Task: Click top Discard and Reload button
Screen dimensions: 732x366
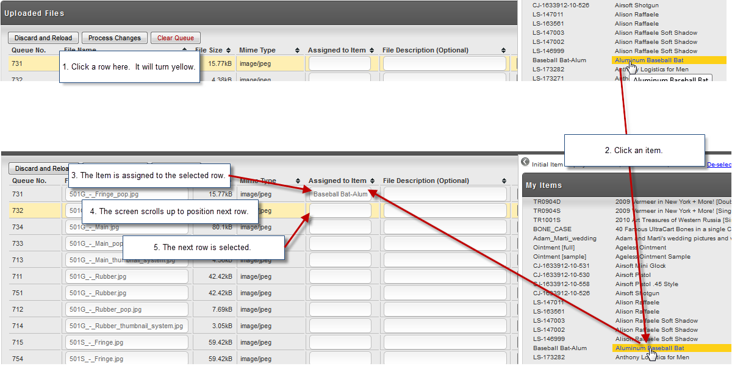Action: coord(43,38)
